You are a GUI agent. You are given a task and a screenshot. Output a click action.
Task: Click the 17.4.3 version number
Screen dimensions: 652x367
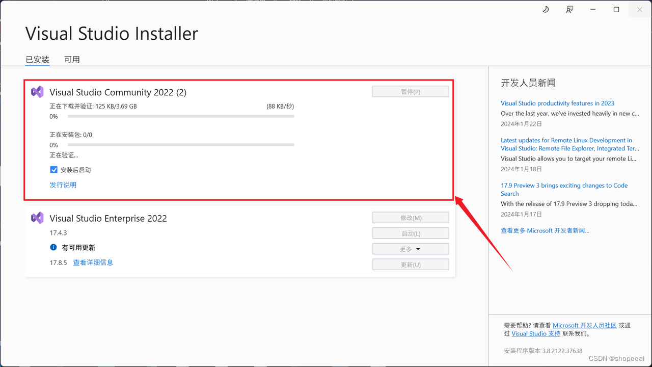pyautogui.click(x=58, y=233)
